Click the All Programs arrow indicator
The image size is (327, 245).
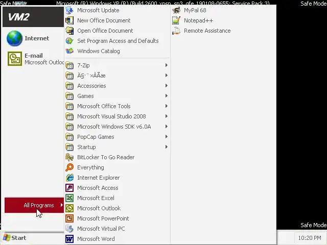(x=61, y=205)
